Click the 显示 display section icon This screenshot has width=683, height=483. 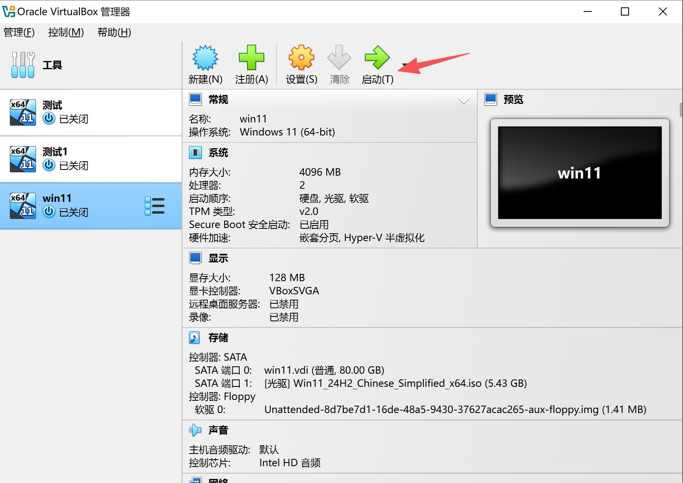coord(195,257)
